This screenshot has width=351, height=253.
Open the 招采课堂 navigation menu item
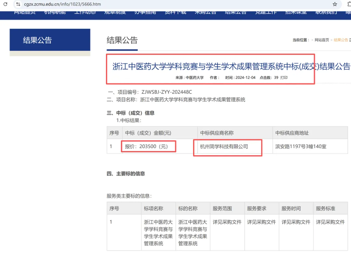pyautogui.click(x=296, y=13)
